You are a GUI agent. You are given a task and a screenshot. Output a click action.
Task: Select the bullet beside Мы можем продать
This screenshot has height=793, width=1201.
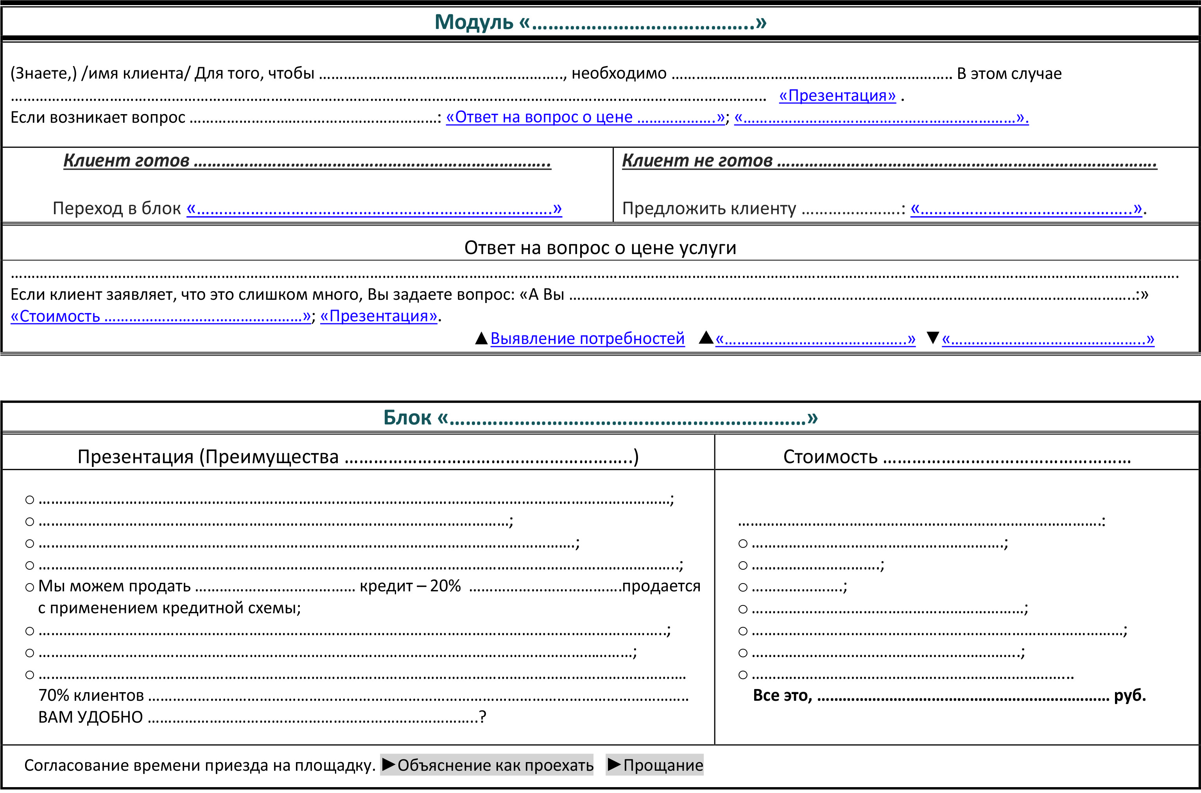pos(30,588)
